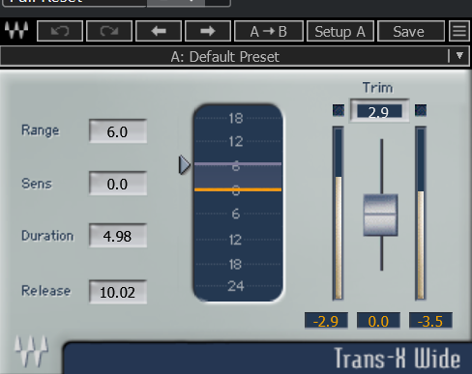Load previous preset with left arrow
Image resolution: width=472 pixels, height=374 pixels.
click(x=159, y=31)
